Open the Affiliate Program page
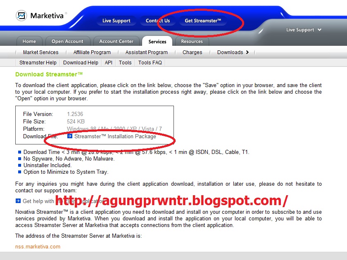The width and height of the screenshot is (347, 260). [92, 52]
